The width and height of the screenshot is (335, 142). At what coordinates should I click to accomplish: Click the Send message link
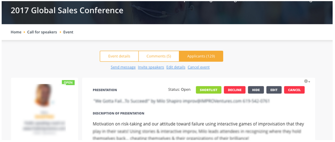click(123, 67)
